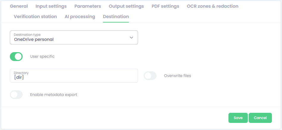This screenshot has width=282, height=130.
Task: Click the Destination type chevron arrow
Action: [x=131, y=38]
